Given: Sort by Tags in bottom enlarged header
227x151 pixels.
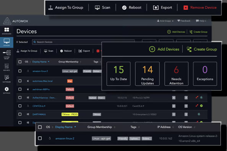Looking at the screenshot, I should (135, 127).
